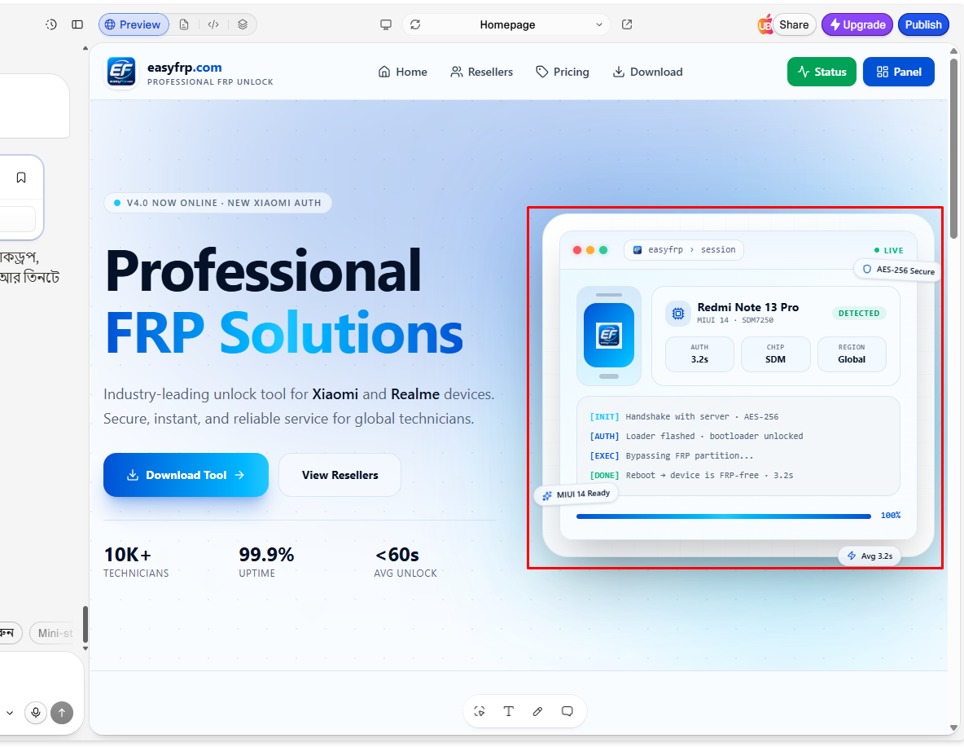964x747 pixels.
Task: Click the red window dot in session card
Action: click(577, 250)
